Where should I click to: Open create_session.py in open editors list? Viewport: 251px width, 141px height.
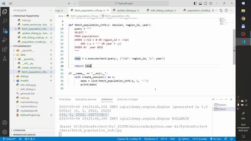32,25
